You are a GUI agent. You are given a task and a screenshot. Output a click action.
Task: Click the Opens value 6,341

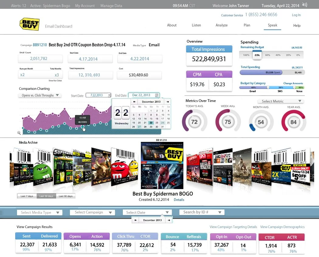pyautogui.click(x=75, y=245)
